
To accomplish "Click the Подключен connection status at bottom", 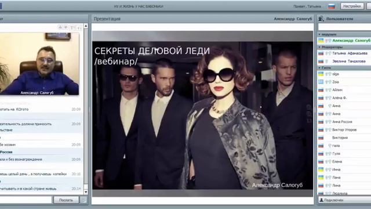I will [x=333, y=200].
